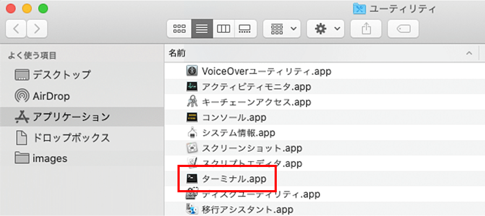Click the Edit Tags button
Image resolution: width=485 pixels, height=216 pixels.
(403, 29)
